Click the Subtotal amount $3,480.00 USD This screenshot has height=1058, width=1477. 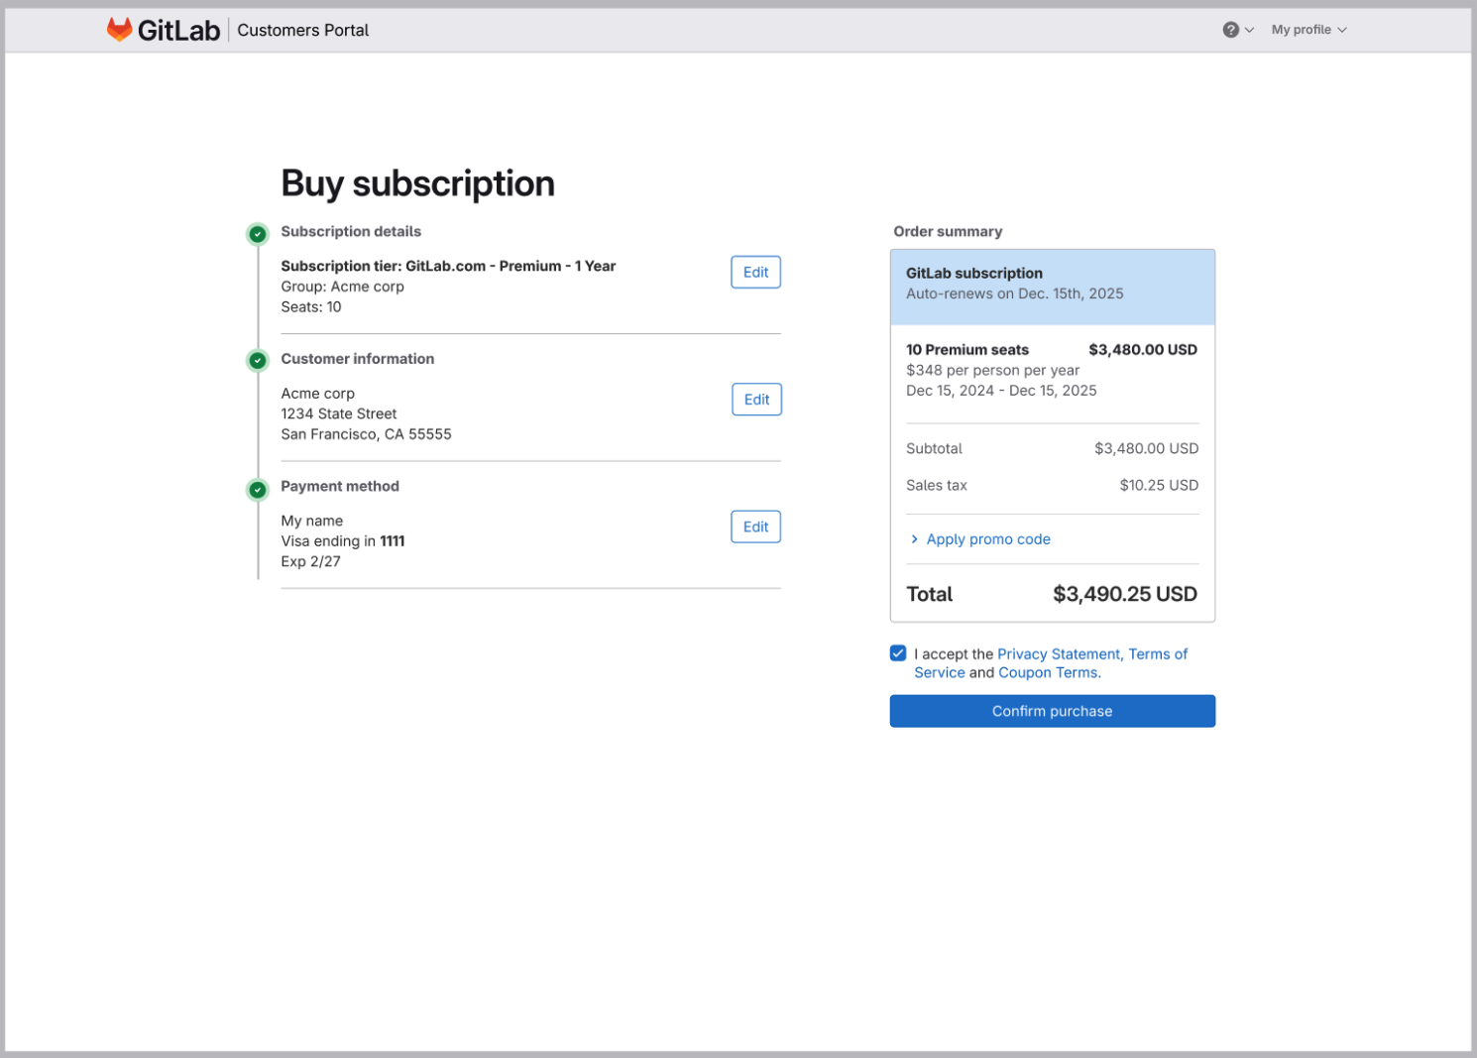tap(1147, 449)
